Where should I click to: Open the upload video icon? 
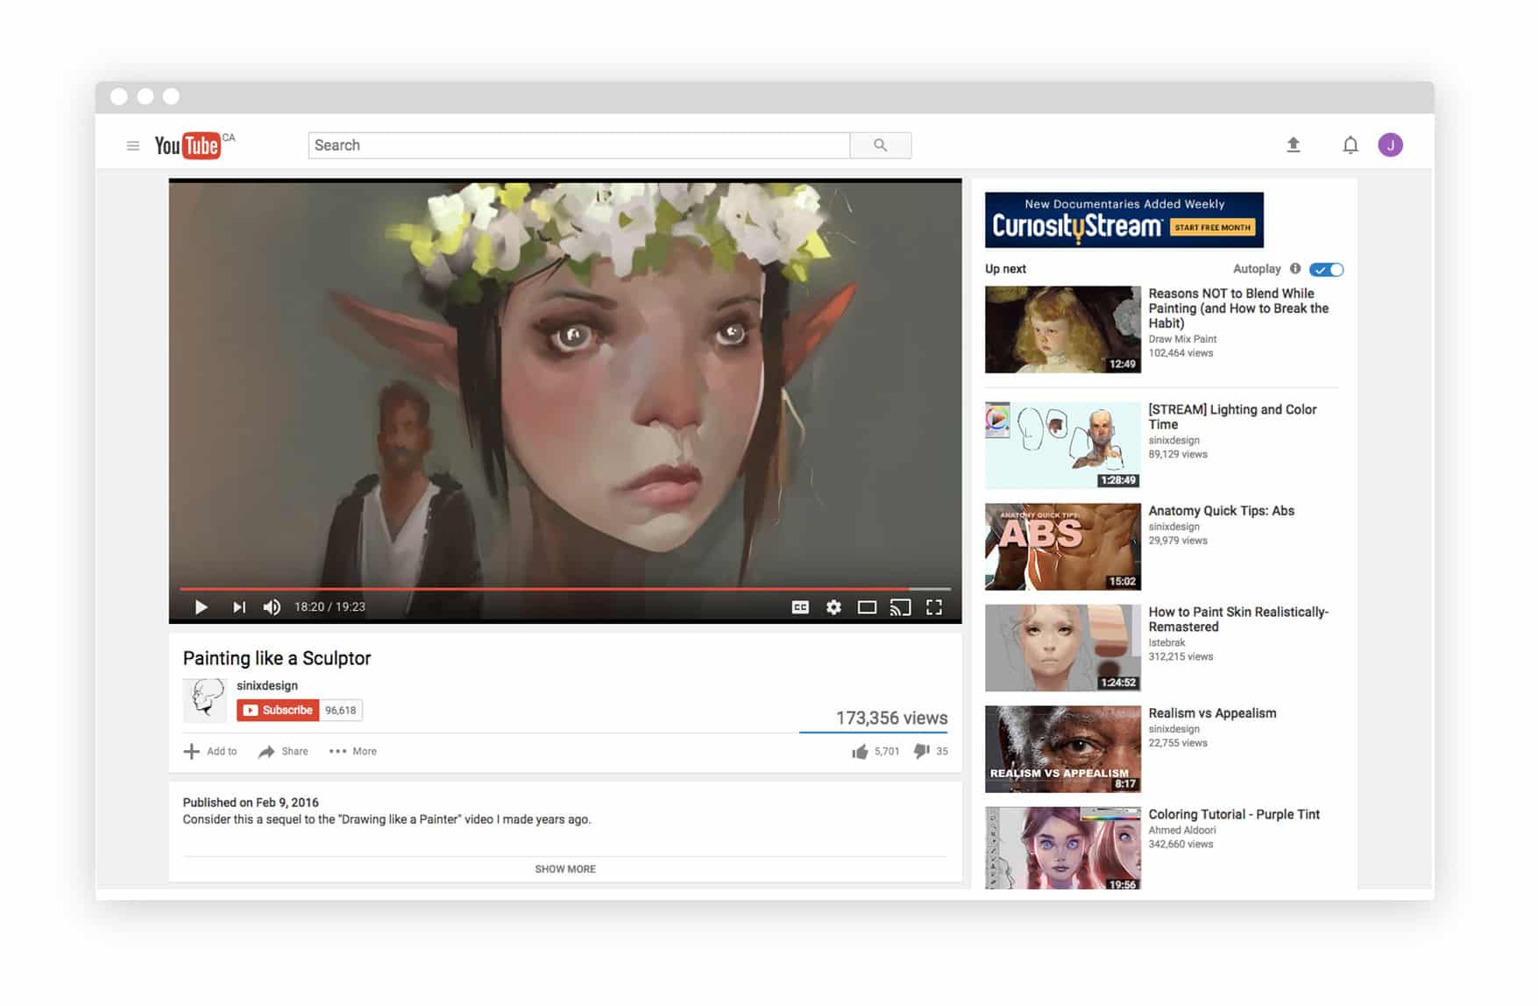tap(1293, 145)
